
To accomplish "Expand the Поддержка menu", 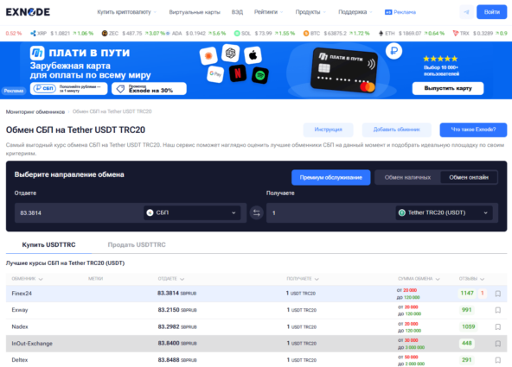I will point(355,12).
